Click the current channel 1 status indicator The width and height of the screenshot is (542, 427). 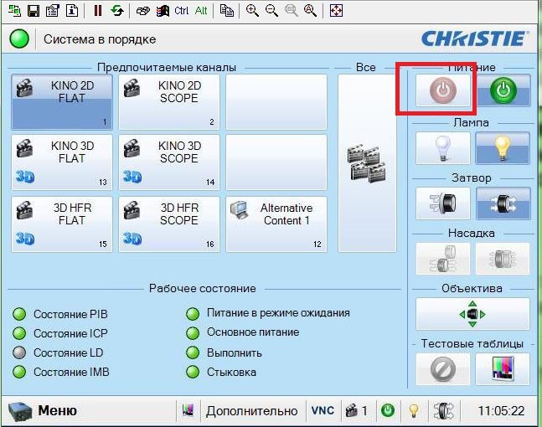(356, 410)
